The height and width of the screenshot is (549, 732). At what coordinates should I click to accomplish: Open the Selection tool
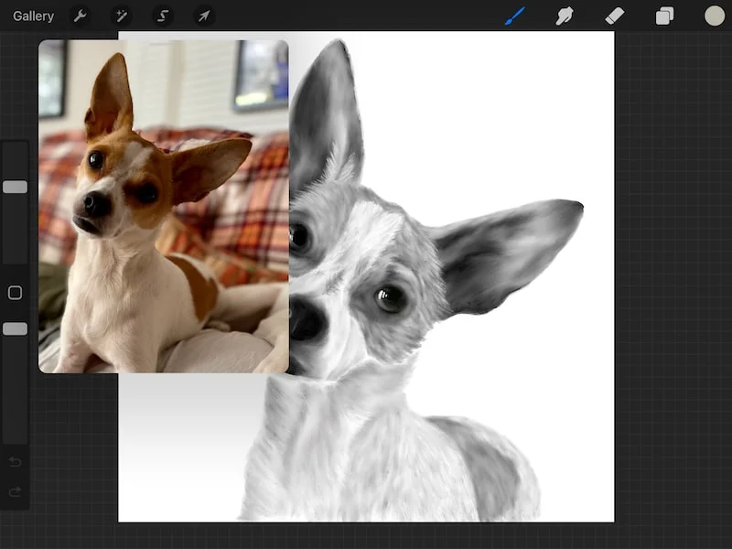pos(163,16)
